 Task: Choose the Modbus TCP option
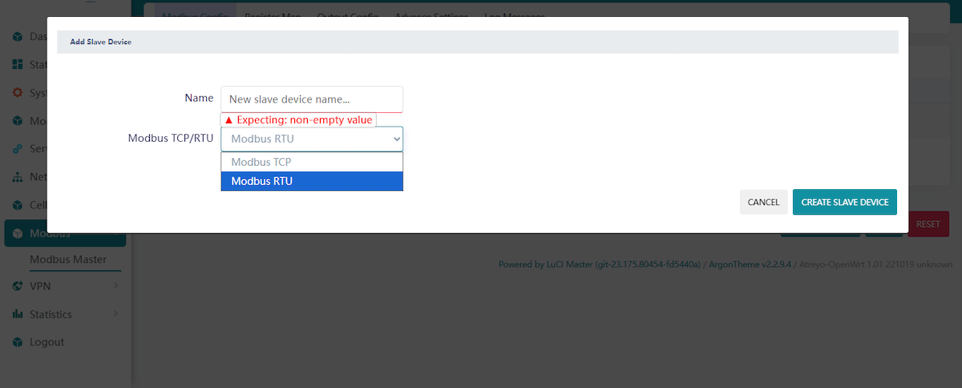[x=312, y=162]
